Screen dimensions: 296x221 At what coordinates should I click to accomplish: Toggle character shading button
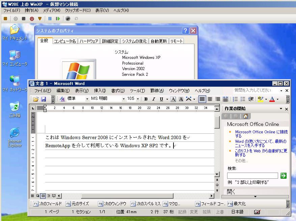181,99
